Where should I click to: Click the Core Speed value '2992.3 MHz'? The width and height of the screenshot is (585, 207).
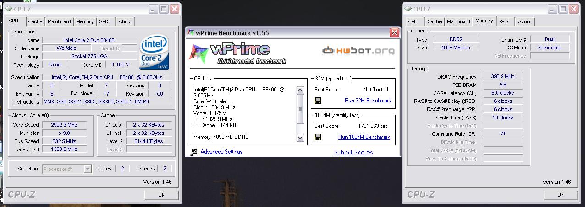[65, 125]
